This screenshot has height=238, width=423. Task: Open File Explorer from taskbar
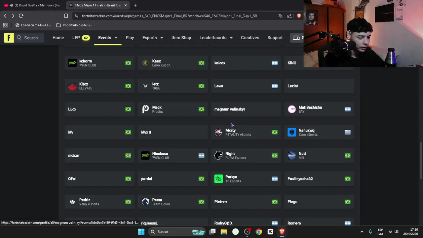(x=224, y=232)
